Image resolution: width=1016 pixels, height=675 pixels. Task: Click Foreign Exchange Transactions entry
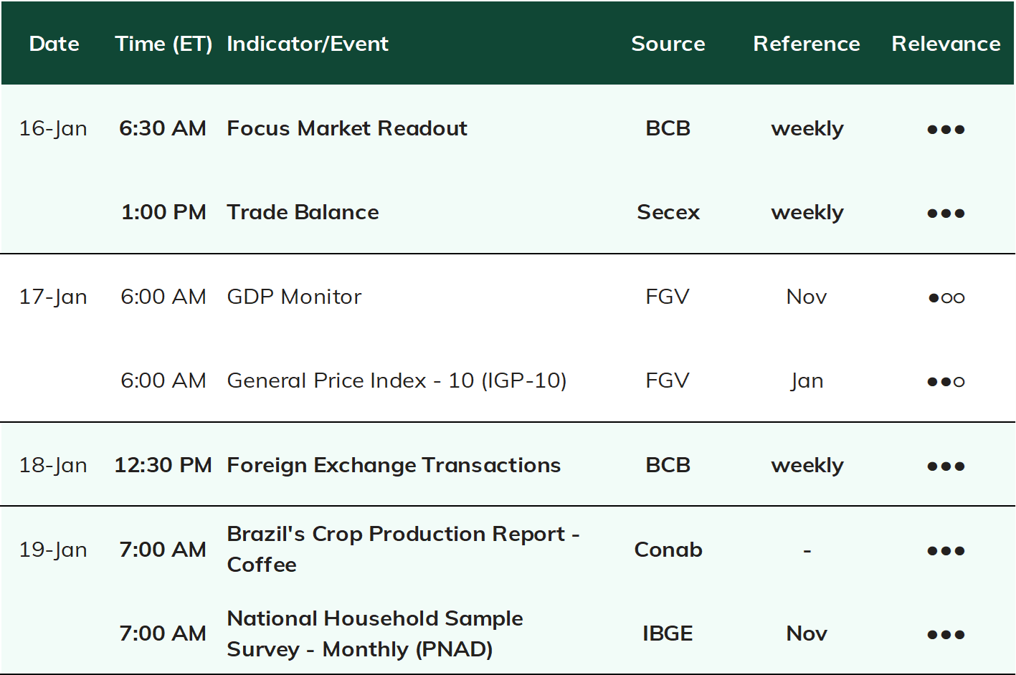tap(394, 465)
